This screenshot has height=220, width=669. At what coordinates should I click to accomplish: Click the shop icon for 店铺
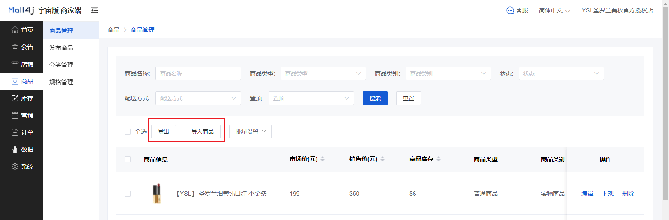click(x=15, y=64)
